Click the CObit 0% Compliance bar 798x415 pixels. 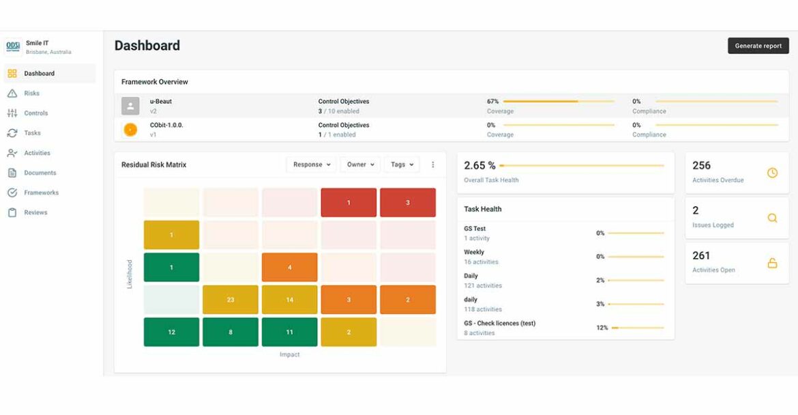tap(717, 125)
